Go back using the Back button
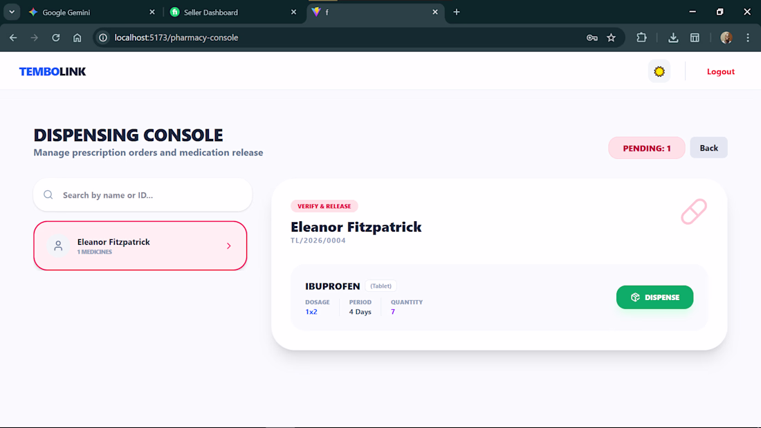761x428 pixels. tap(708, 148)
